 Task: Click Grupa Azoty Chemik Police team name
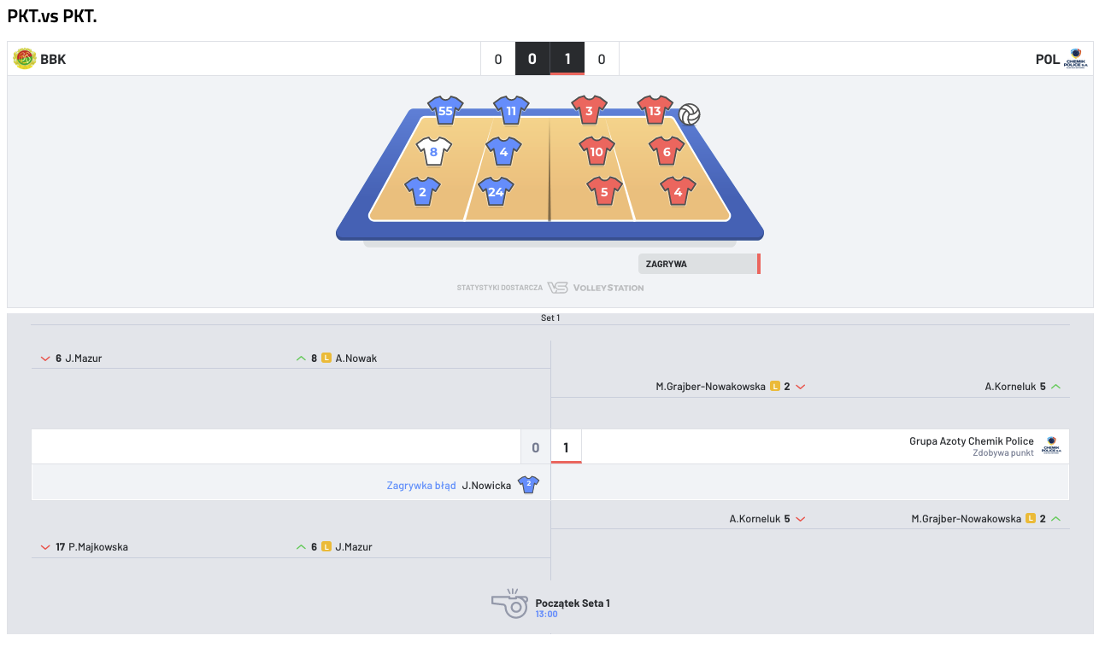(x=972, y=441)
